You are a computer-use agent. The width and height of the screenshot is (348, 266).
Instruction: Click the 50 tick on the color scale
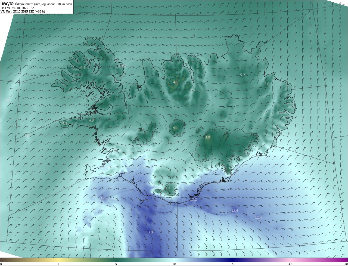pos(346,264)
